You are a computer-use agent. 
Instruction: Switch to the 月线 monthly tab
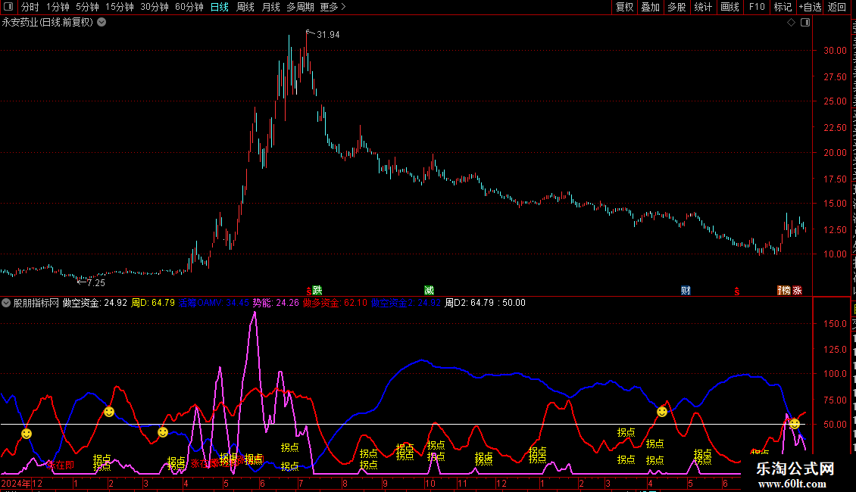click(270, 7)
